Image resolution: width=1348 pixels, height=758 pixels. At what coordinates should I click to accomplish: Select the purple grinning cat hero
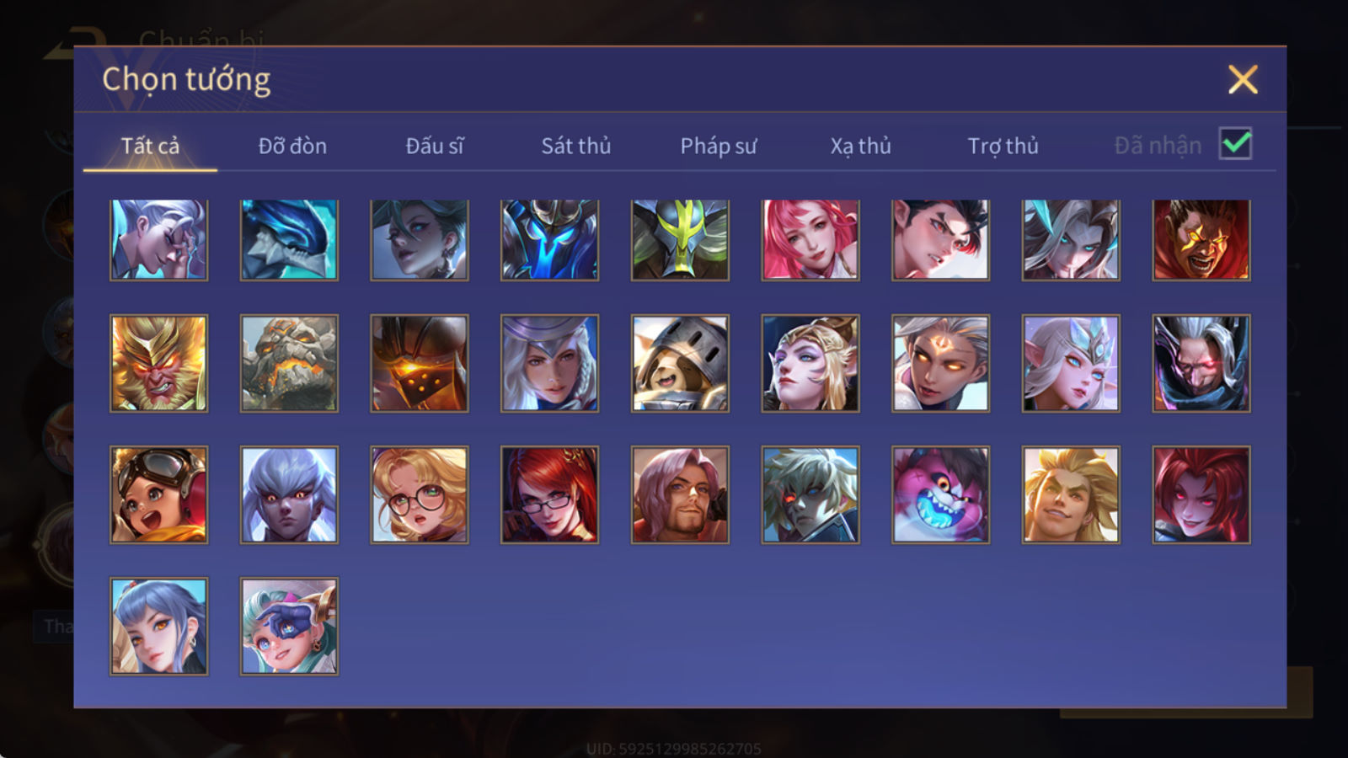[x=940, y=494]
